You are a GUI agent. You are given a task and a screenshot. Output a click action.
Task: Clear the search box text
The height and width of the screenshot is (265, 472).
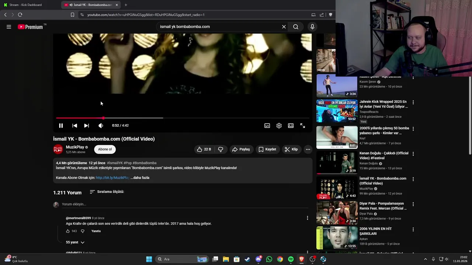point(284,27)
